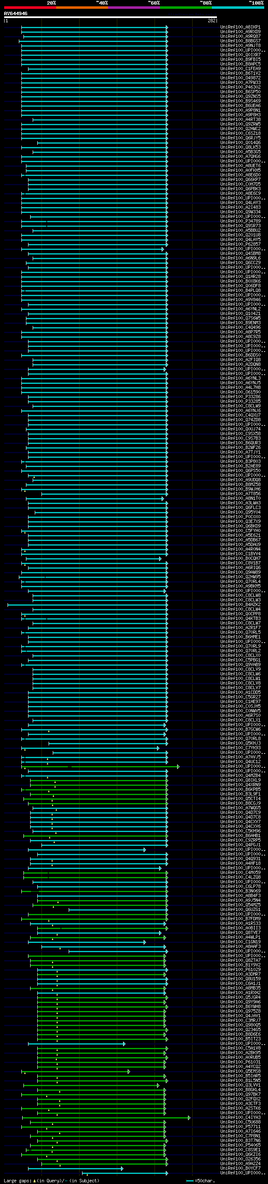The image size is (268, 1184).
Task: Click the UniRef100_A4R0N4 hit label
Action: click(x=240, y=549)
